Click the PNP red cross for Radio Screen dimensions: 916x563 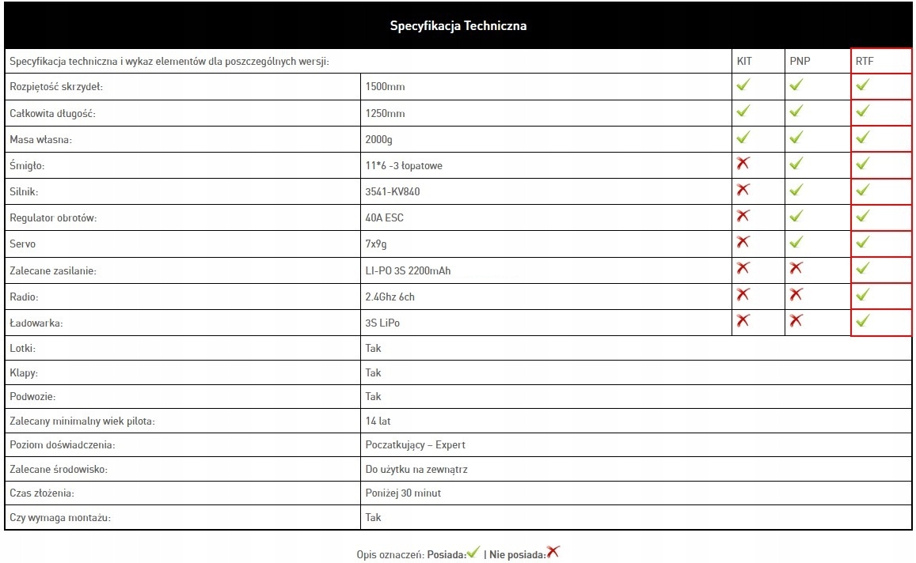click(x=796, y=295)
